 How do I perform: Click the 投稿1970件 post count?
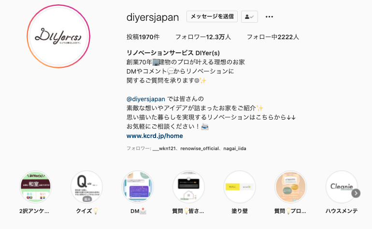tap(143, 37)
